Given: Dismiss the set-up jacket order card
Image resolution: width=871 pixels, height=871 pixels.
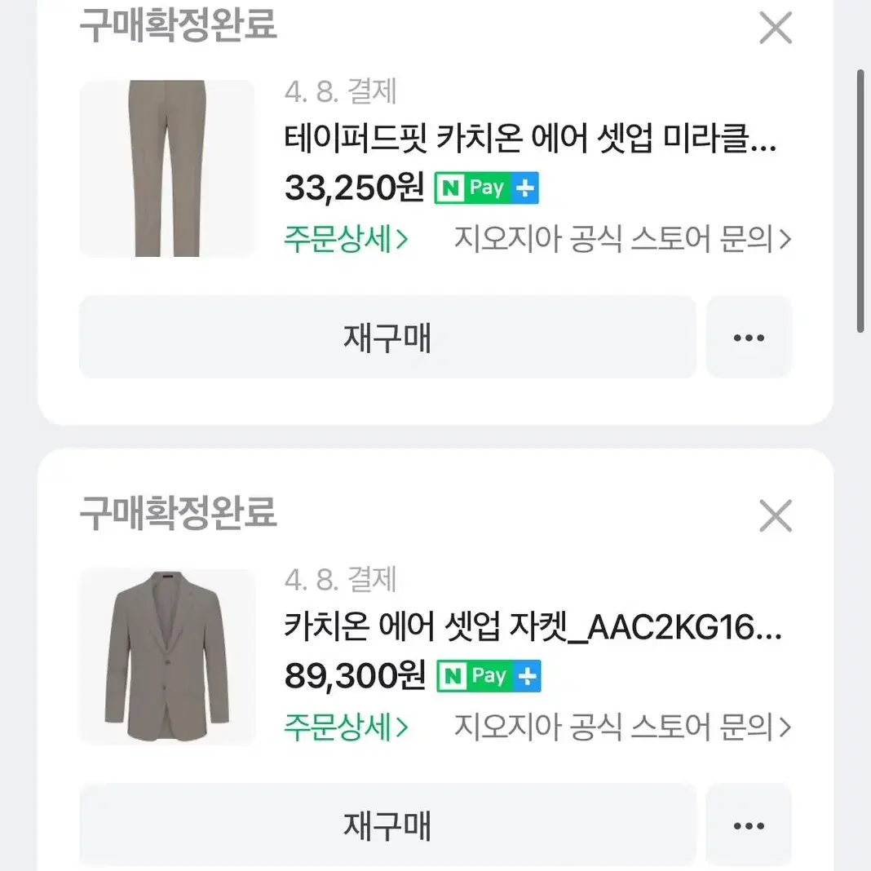Looking at the screenshot, I should point(776,515).
